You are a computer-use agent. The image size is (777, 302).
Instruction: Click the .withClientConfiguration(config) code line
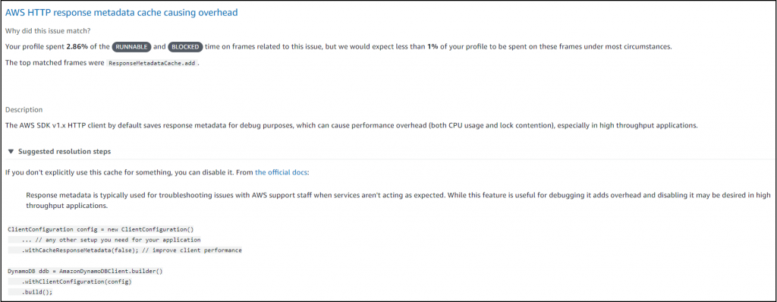pos(77,282)
